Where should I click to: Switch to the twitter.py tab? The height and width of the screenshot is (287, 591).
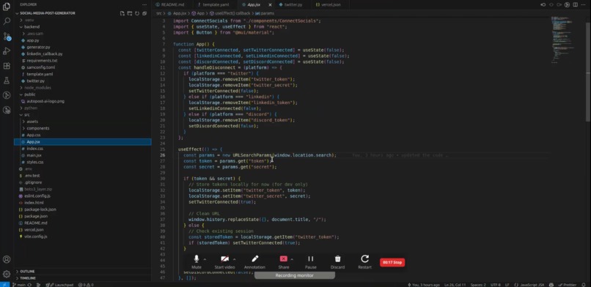click(x=293, y=4)
